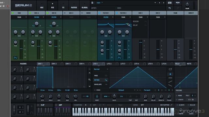Enable OSC C power button
Screen dimensions: 209x117
pyautogui.click(x=65, y=13)
